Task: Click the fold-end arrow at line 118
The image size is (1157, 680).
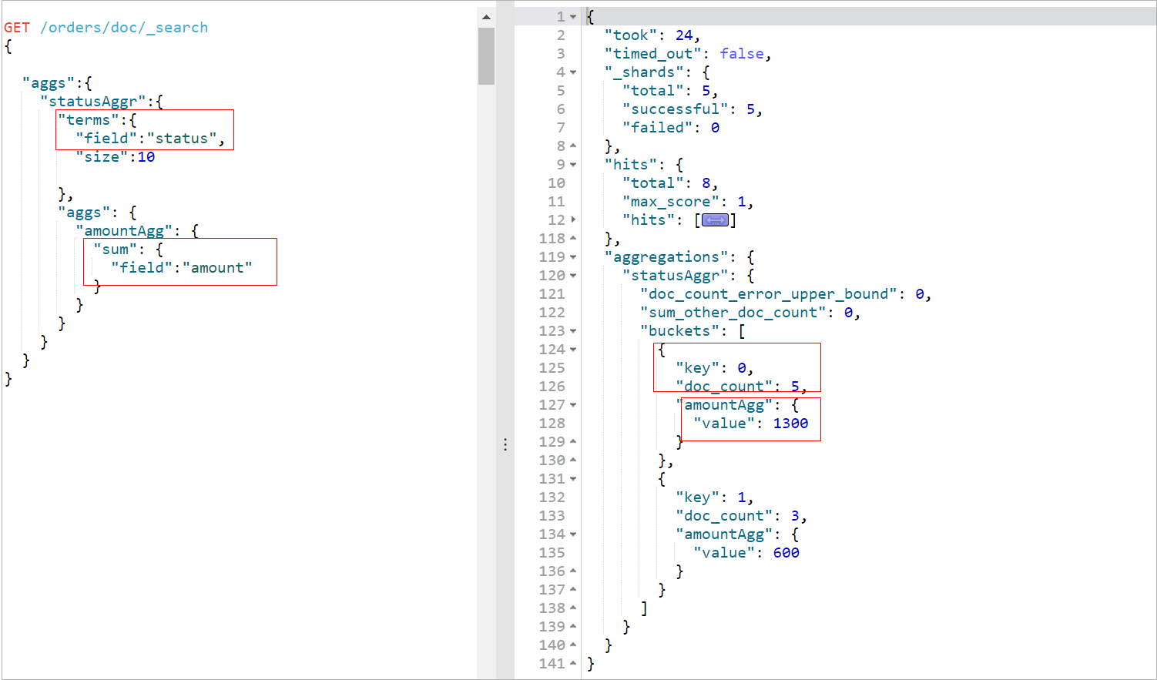Action: coord(573,239)
